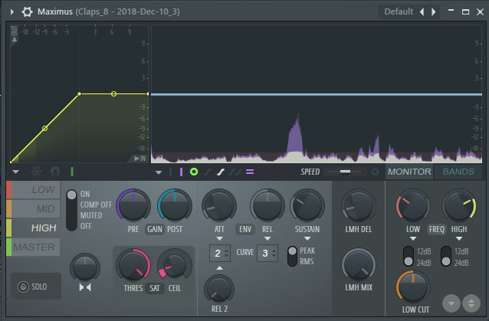Click the stereo separation icon below knob
Screen dimensions: 489x321
click(x=85, y=287)
